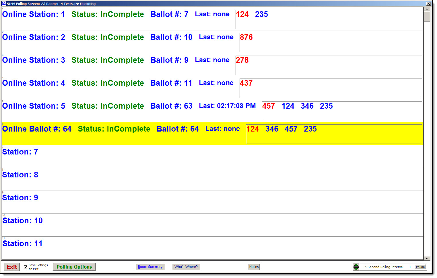
Task: Open Polling Options
Action: [x=74, y=267]
